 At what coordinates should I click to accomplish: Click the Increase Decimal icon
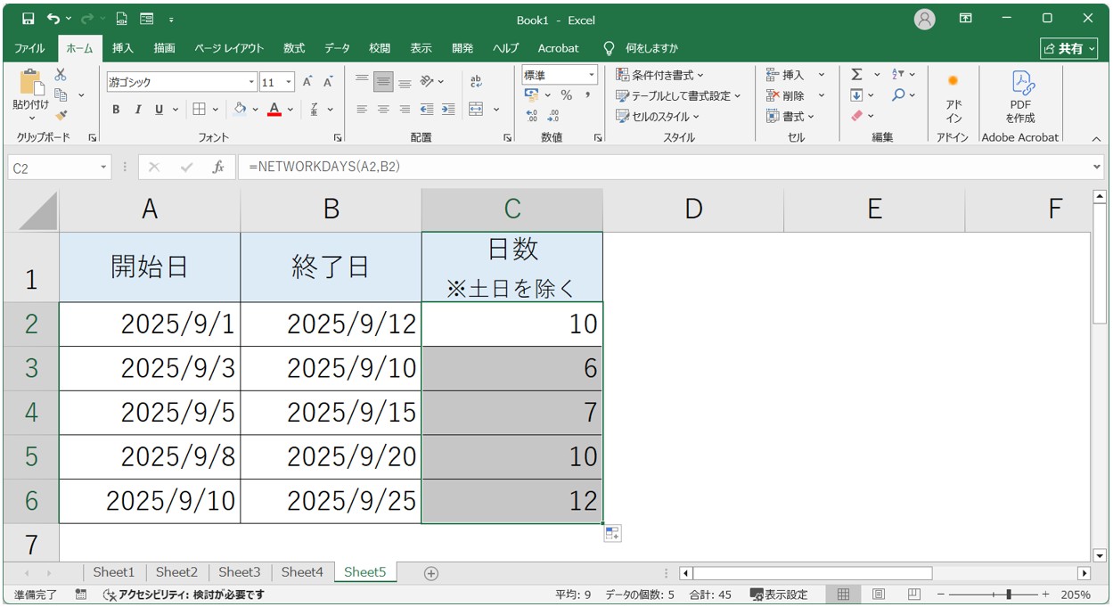click(x=532, y=116)
